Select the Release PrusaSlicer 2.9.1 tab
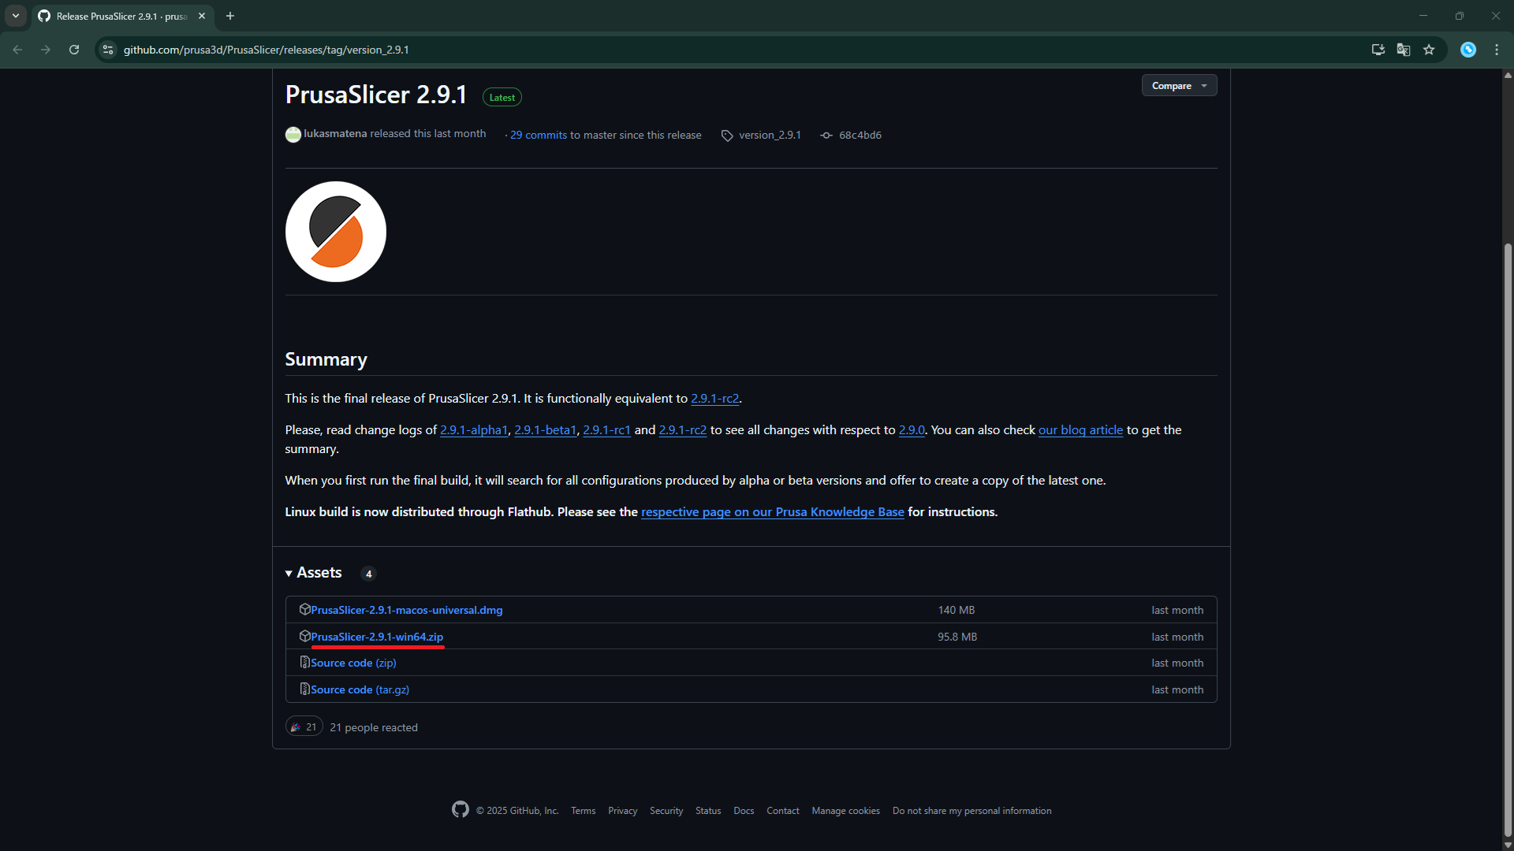 click(x=122, y=17)
